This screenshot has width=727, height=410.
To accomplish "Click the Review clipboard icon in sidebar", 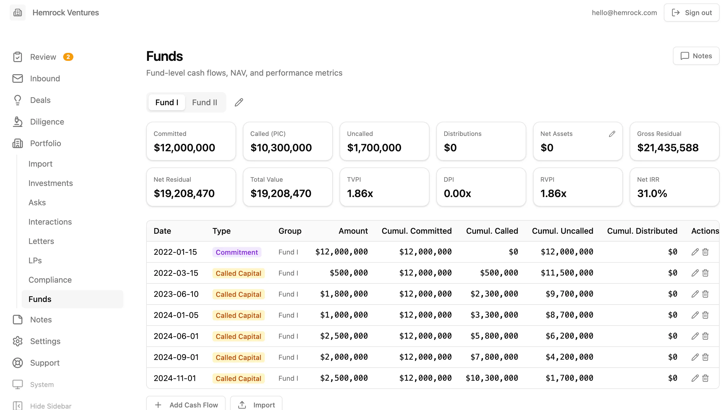I will (18, 57).
